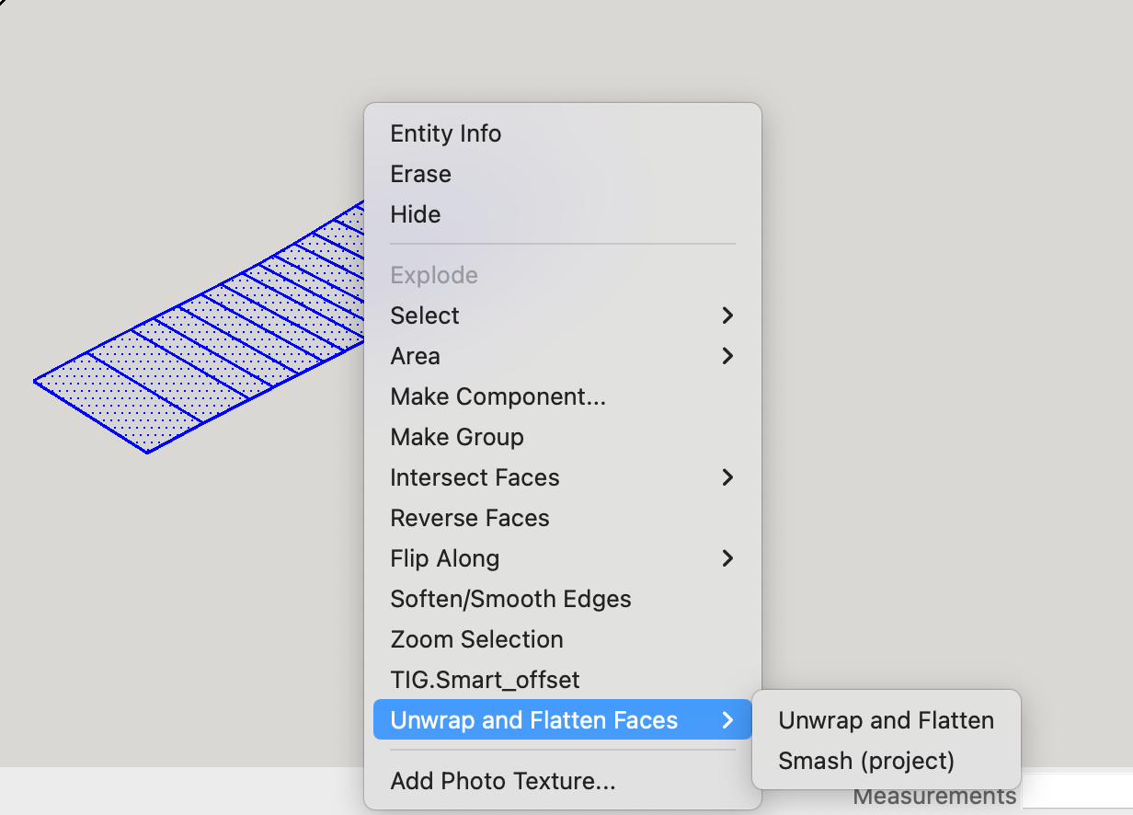The image size is (1133, 815).
Task: Zoom to the current selection
Action: tap(476, 639)
